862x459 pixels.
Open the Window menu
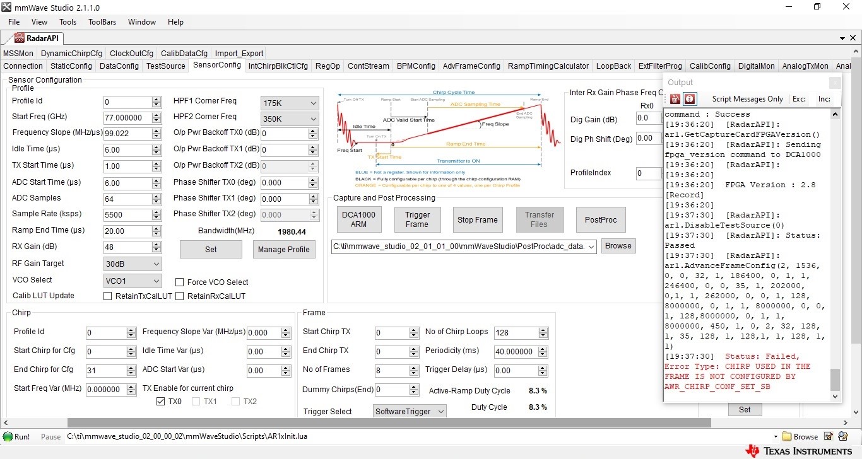142,22
